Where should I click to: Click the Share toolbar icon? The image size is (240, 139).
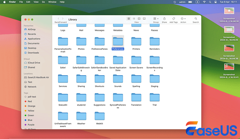coord(165,18)
